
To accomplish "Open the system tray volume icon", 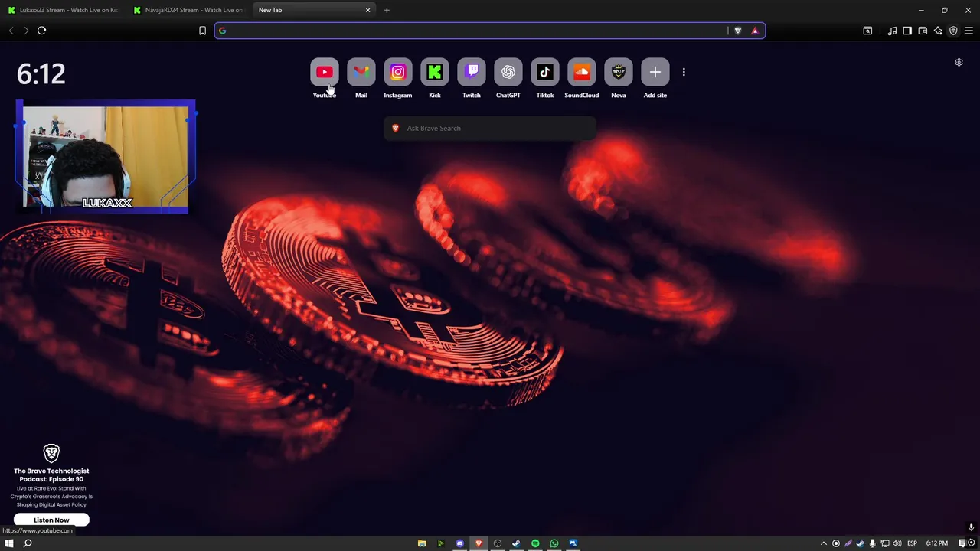I will coord(897,543).
